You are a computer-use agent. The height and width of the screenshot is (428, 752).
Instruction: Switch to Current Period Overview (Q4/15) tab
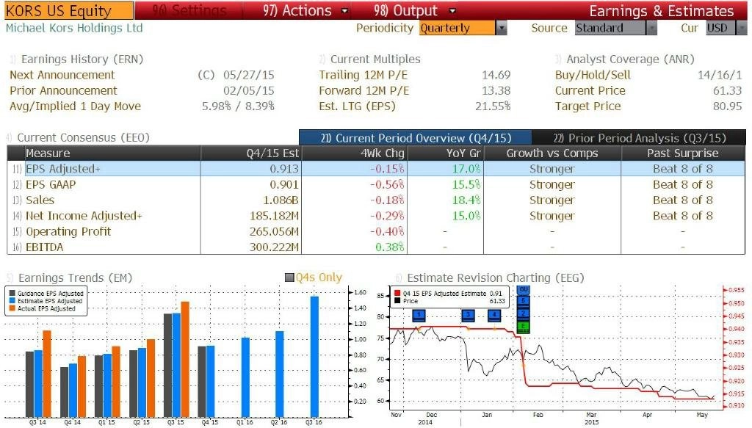click(x=416, y=138)
